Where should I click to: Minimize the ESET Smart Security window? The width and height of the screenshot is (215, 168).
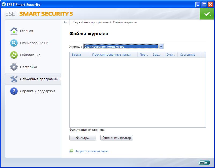pyautogui.click(x=198, y=5)
